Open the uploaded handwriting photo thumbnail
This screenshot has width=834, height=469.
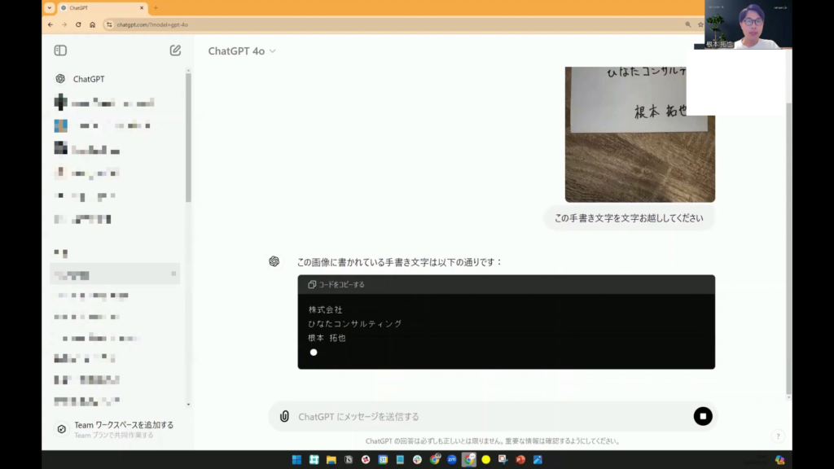(639, 134)
